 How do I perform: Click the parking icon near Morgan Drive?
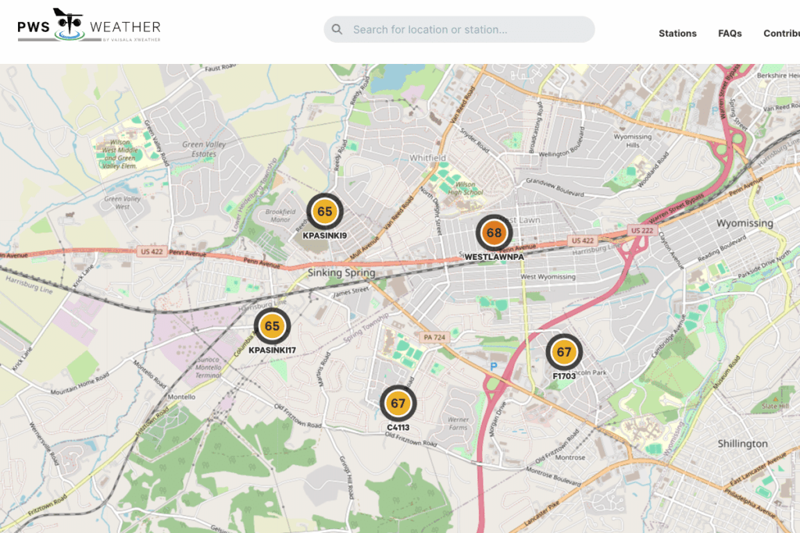click(493, 365)
